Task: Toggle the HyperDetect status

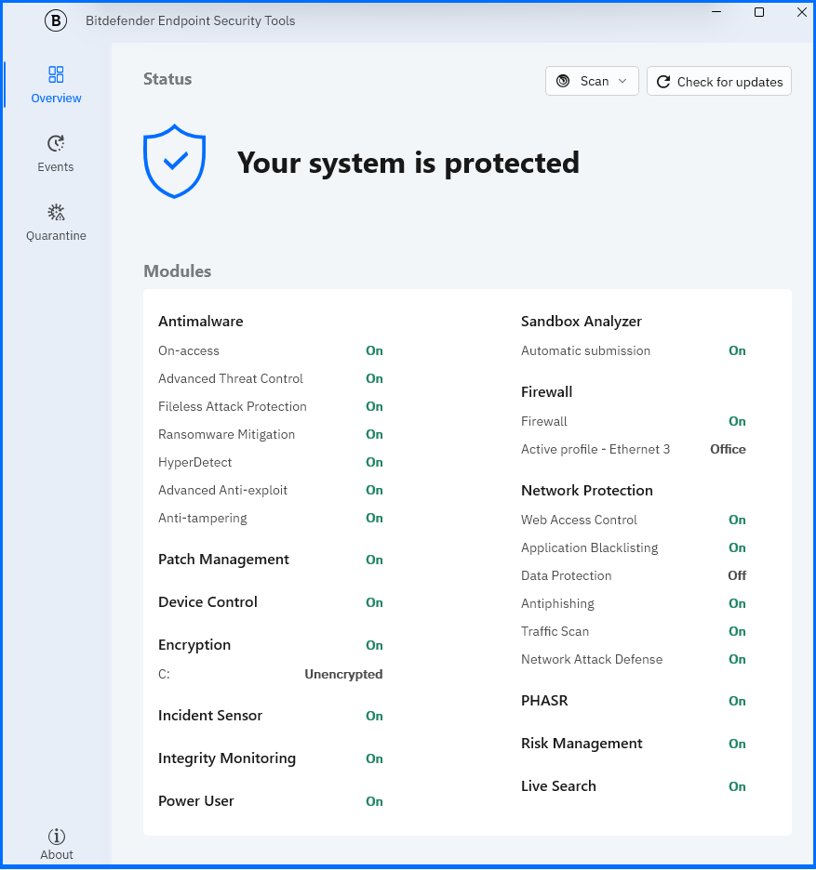Action: [x=374, y=462]
